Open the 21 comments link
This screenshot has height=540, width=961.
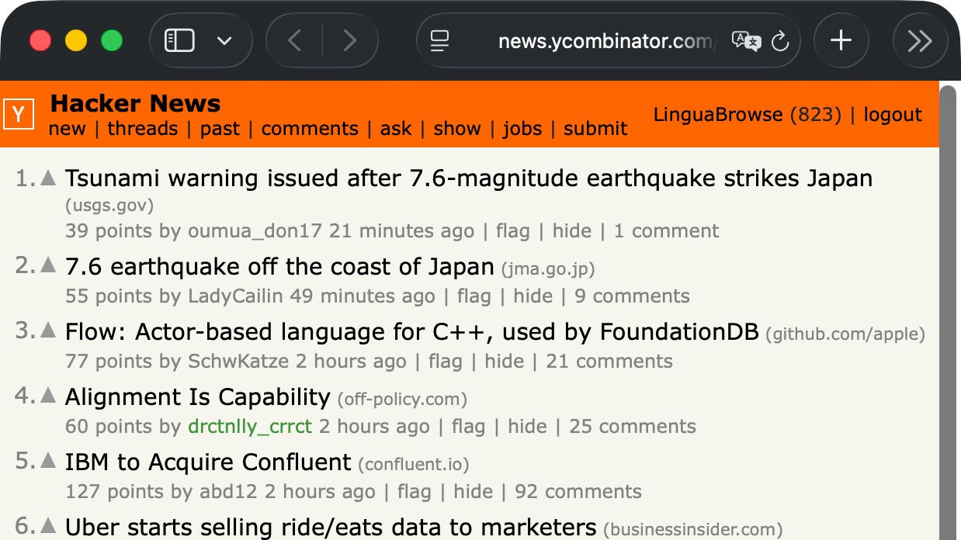609,362
